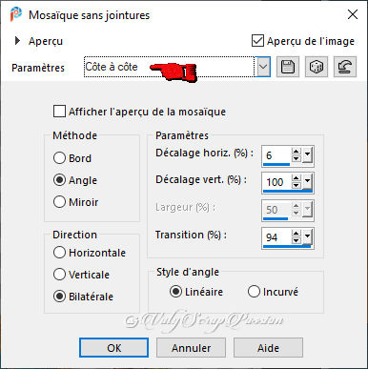This screenshot has height=369, width=368.
Task: Open the Transition slider dropdown button
Action: pos(307,236)
